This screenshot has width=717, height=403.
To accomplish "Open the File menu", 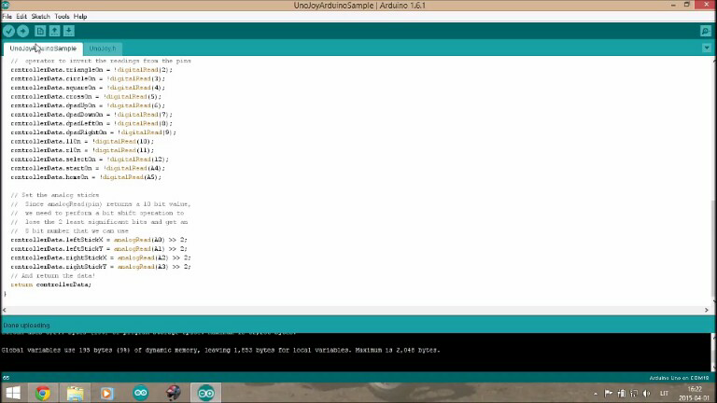I will click(x=7, y=17).
